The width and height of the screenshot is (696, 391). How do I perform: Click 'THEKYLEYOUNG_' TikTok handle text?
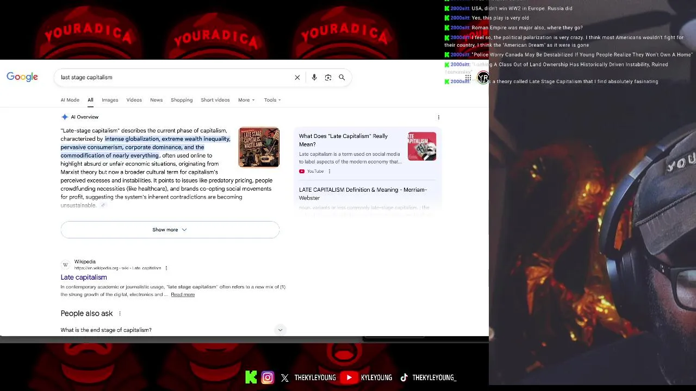(x=434, y=378)
